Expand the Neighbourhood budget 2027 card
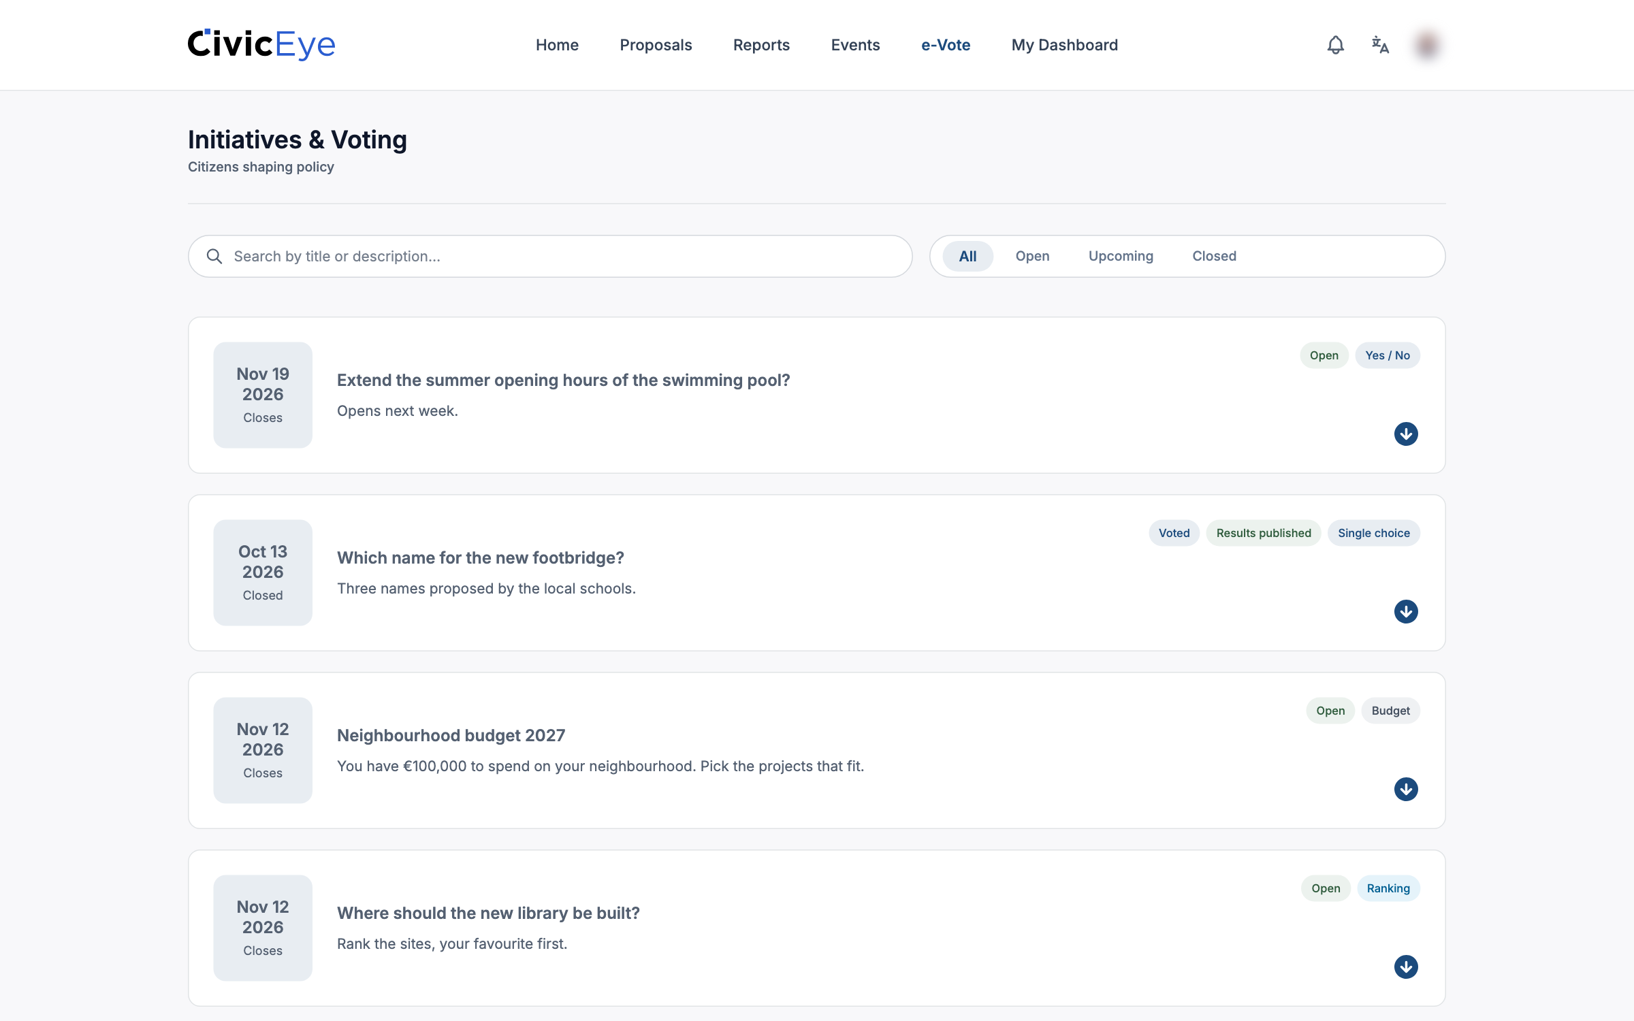 1405,789
